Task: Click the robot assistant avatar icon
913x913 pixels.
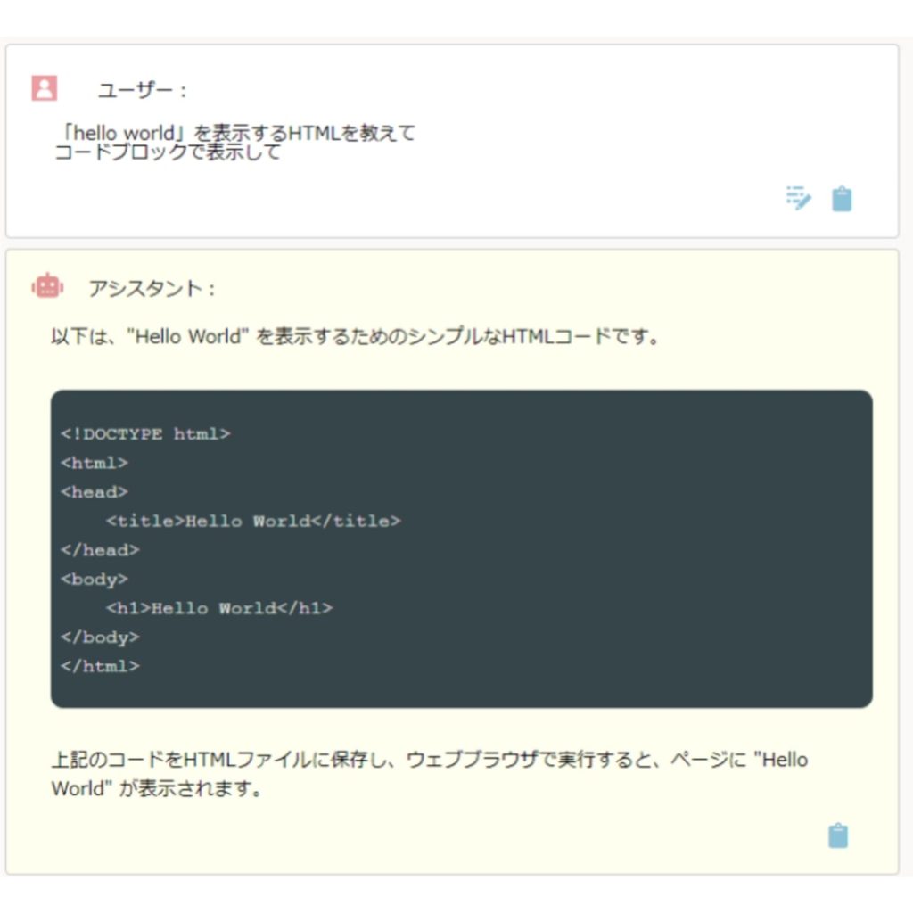Action: pyautogui.click(x=47, y=285)
